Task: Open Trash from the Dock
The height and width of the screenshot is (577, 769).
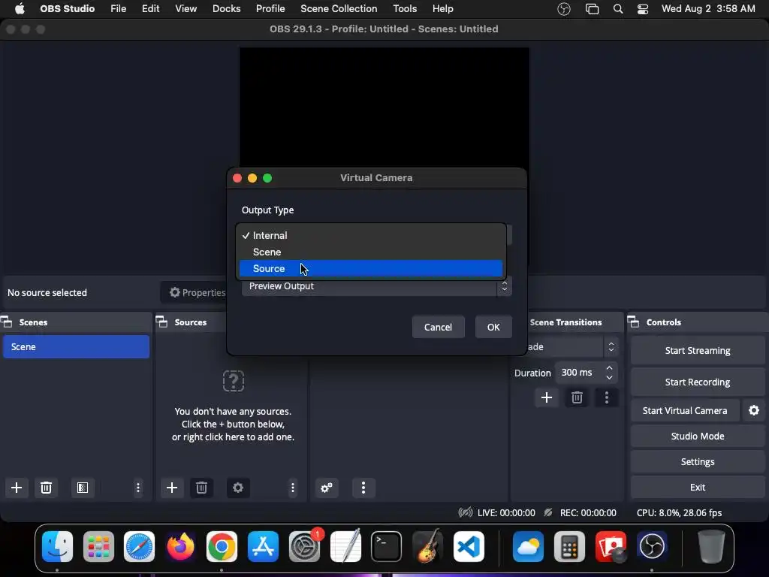Action: [711, 546]
